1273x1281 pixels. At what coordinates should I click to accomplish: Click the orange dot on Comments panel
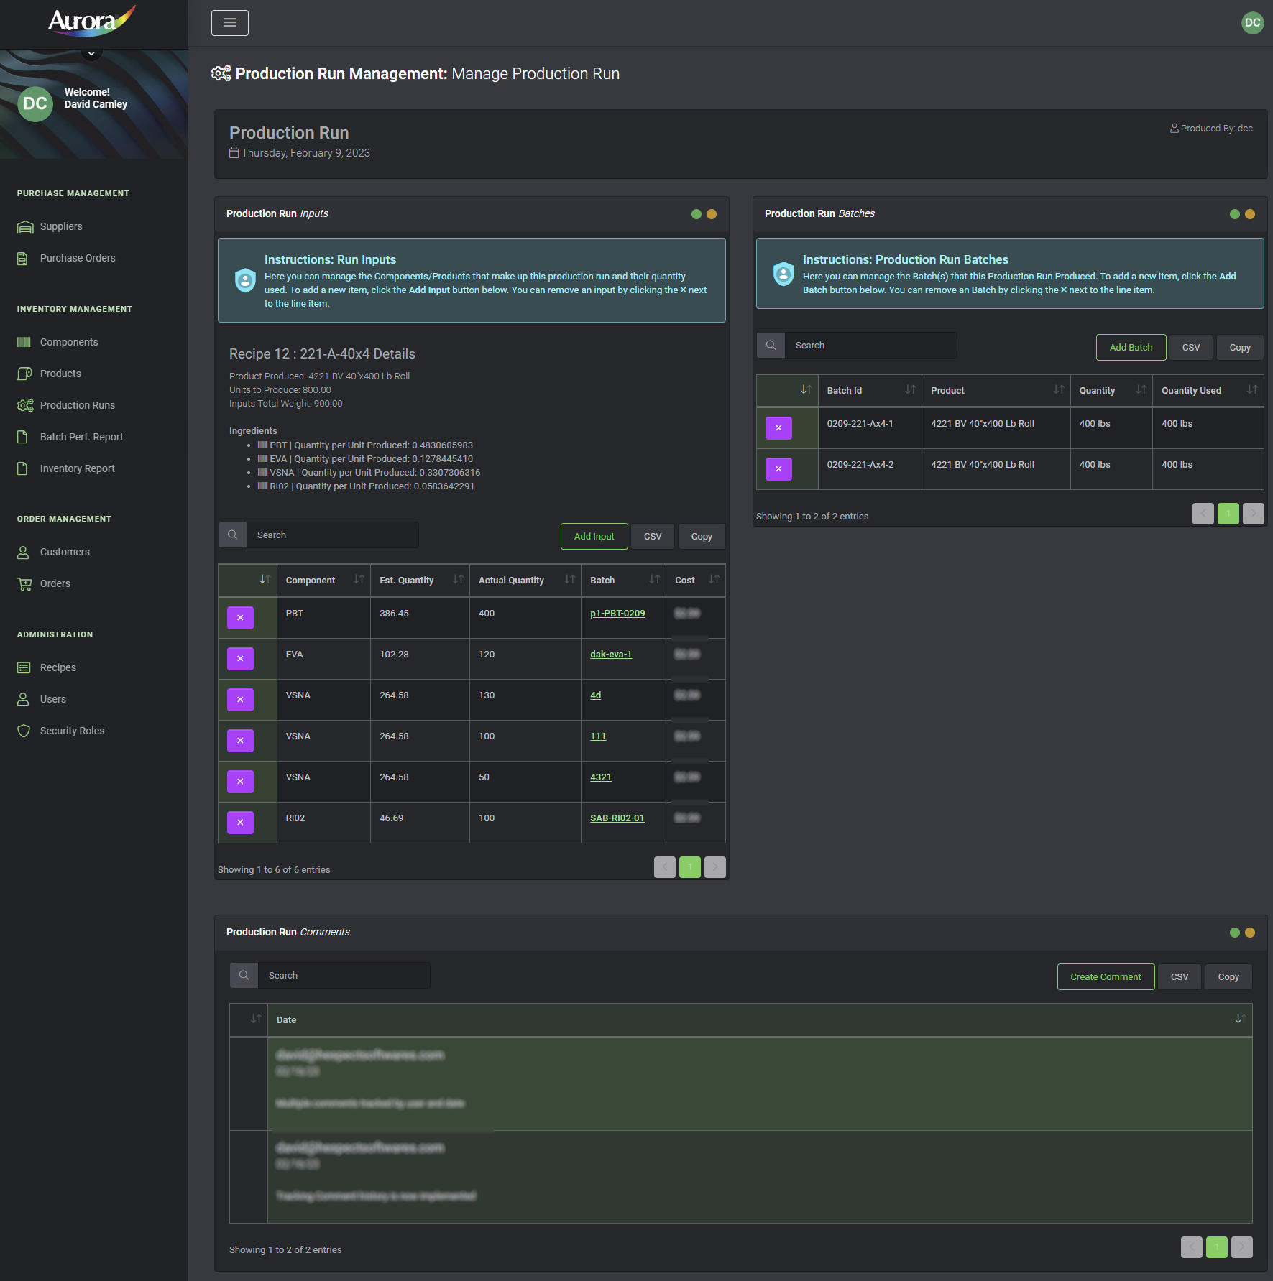tap(1250, 933)
